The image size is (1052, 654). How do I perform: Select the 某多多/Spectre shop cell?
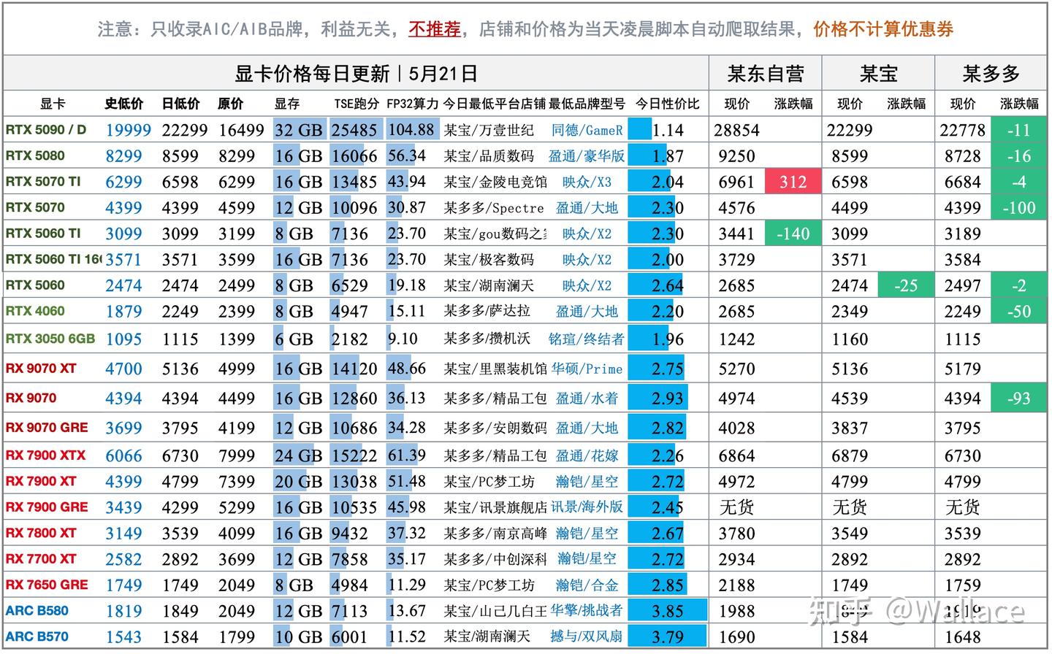494,208
